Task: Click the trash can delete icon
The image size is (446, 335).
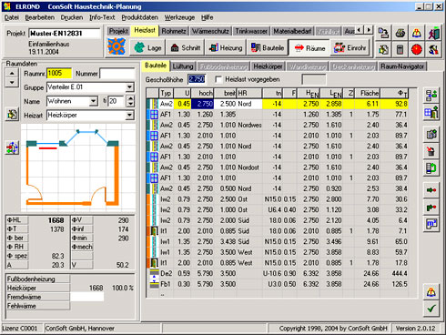Action: tap(431, 151)
